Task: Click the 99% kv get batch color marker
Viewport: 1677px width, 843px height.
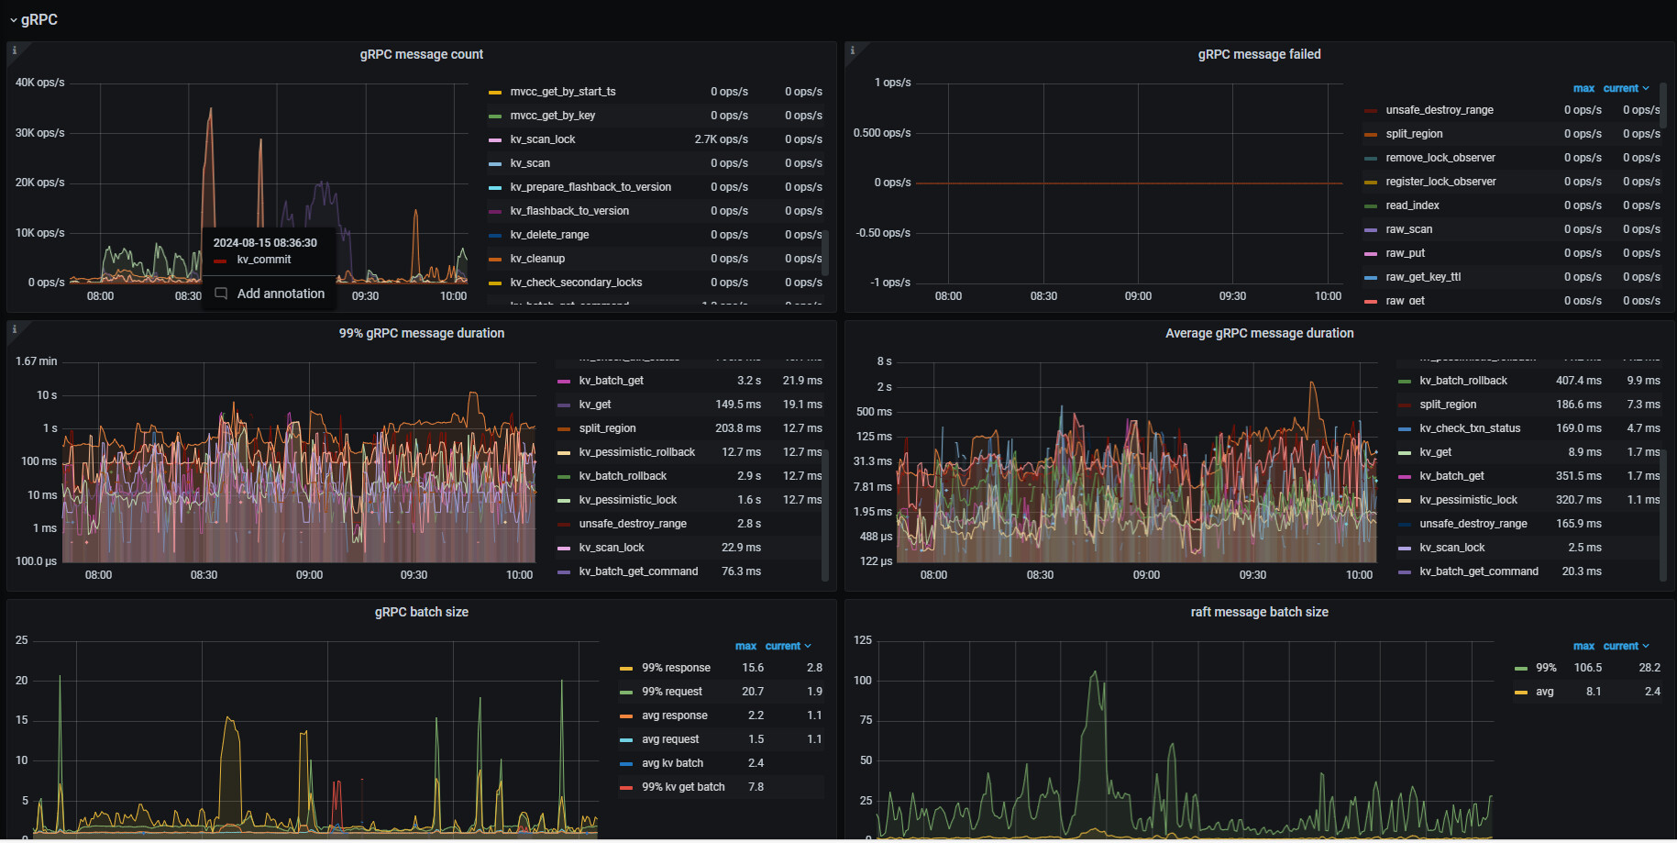Action: click(x=626, y=787)
